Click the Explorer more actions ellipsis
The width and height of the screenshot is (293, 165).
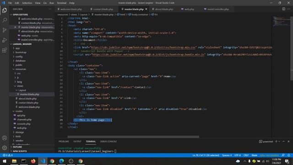click(x=50, y=9)
